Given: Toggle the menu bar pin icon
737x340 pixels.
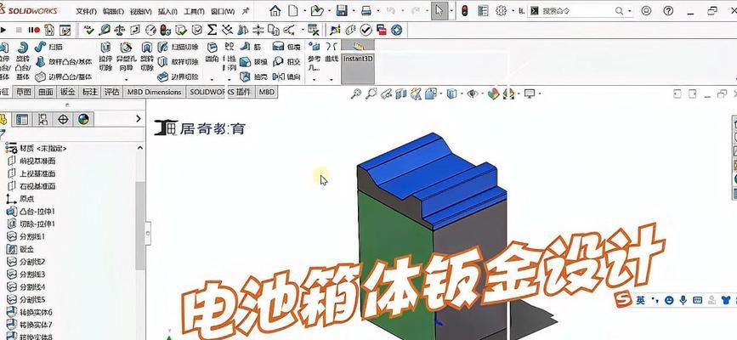Looking at the screenshot, I should [246, 11].
